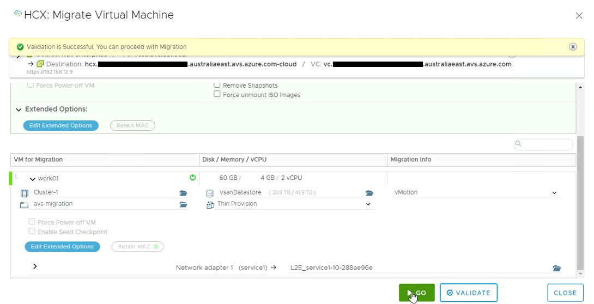Click the vertical scrollbar thumb
The image size is (594, 304).
(580, 203)
